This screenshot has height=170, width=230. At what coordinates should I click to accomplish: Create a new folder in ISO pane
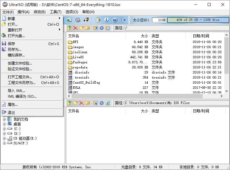point(81,28)
